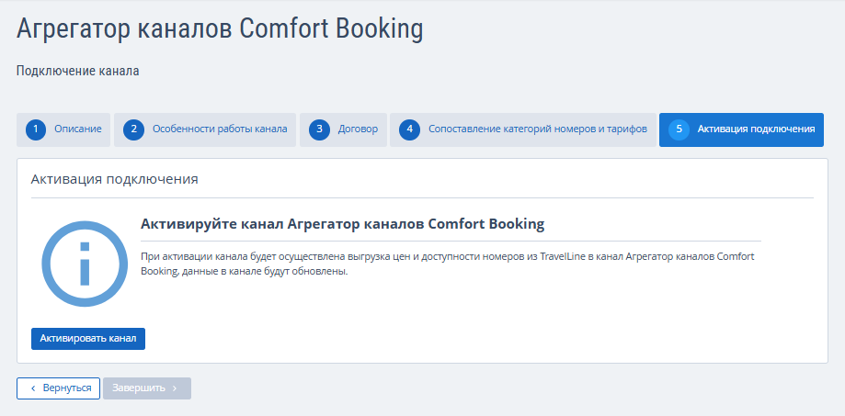The image size is (845, 416).
Task: Click the step 2 number circle
Action: [133, 129]
